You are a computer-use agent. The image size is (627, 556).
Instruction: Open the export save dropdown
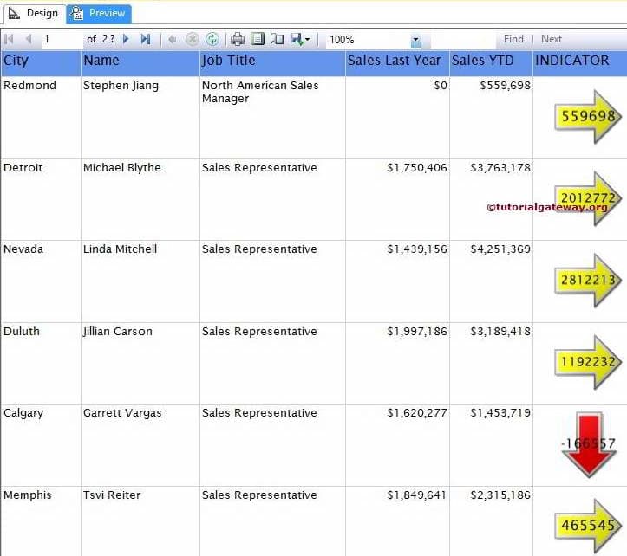[x=300, y=39]
